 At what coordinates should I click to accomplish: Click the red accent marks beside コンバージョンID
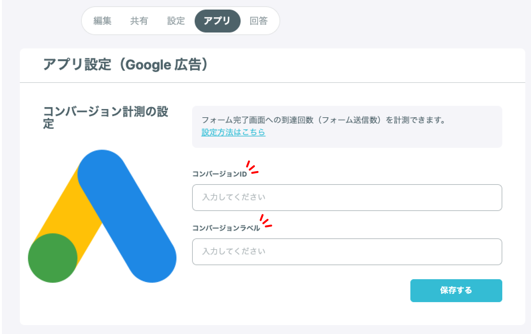pos(252,168)
